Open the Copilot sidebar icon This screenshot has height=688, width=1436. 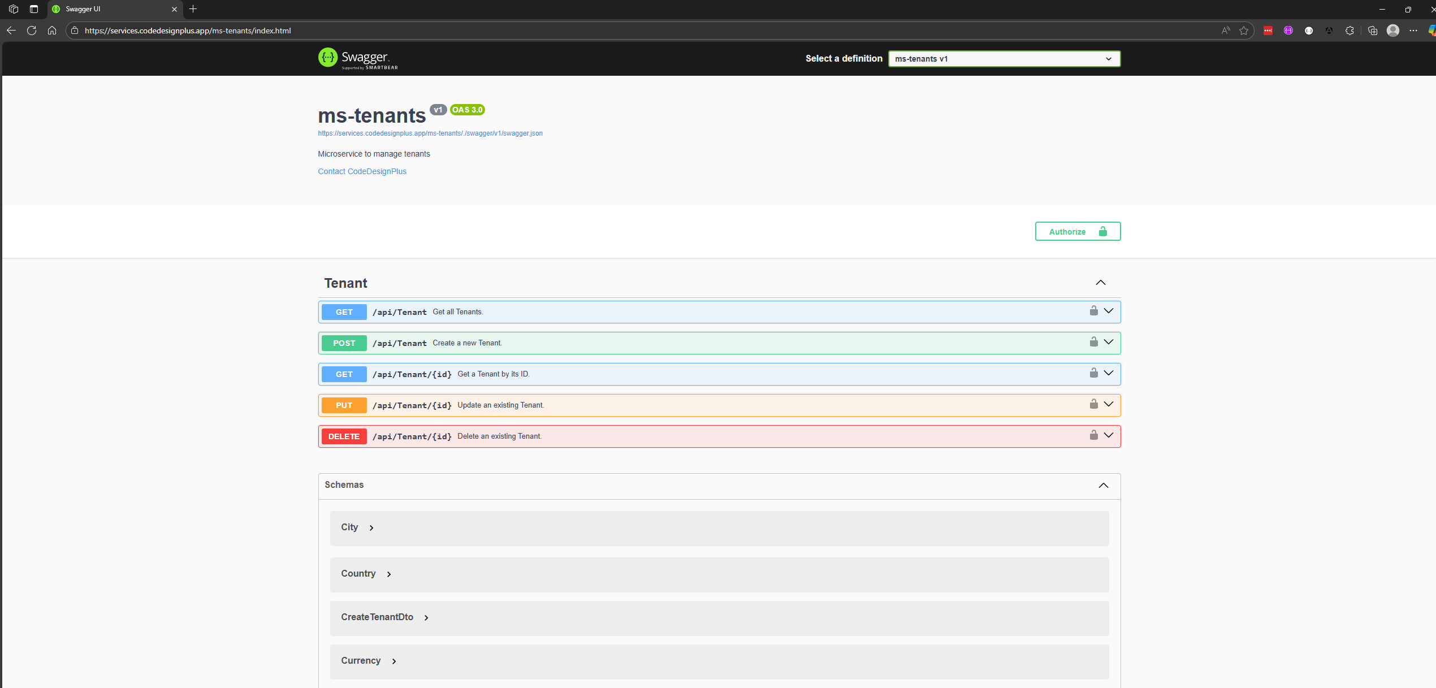pos(1431,31)
